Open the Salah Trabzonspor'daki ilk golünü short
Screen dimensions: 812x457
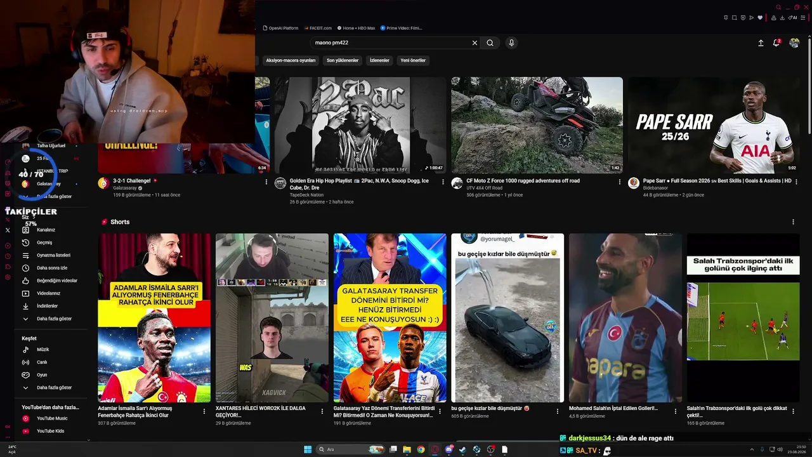(x=743, y=318)
